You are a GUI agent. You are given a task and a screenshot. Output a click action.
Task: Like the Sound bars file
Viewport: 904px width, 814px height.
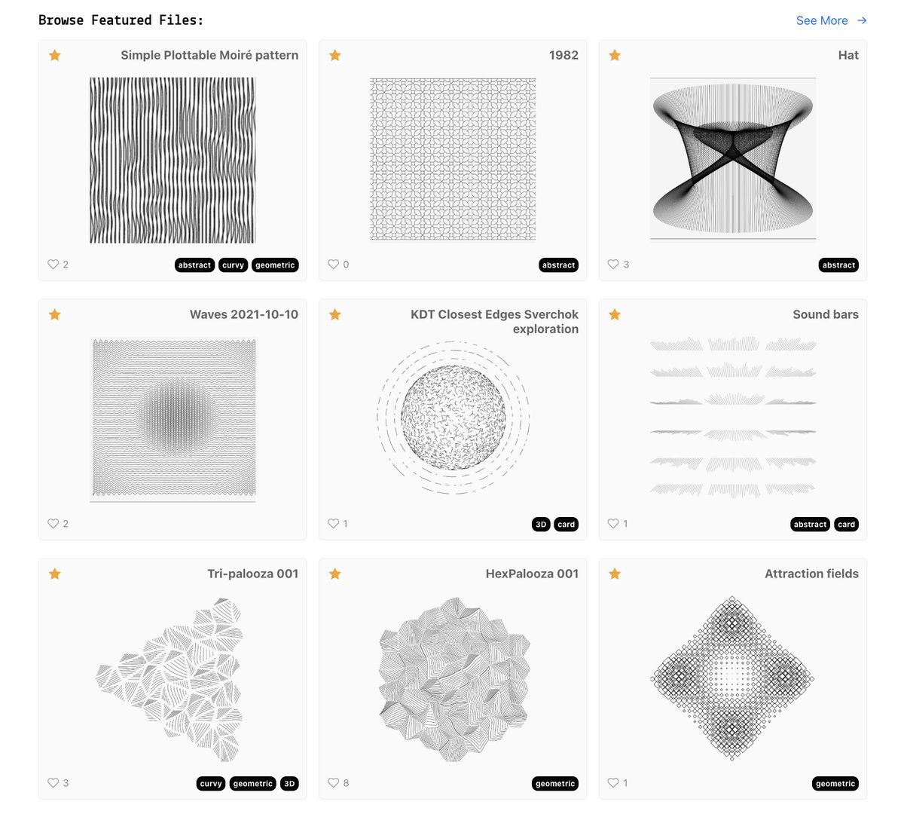pos(613,524)
